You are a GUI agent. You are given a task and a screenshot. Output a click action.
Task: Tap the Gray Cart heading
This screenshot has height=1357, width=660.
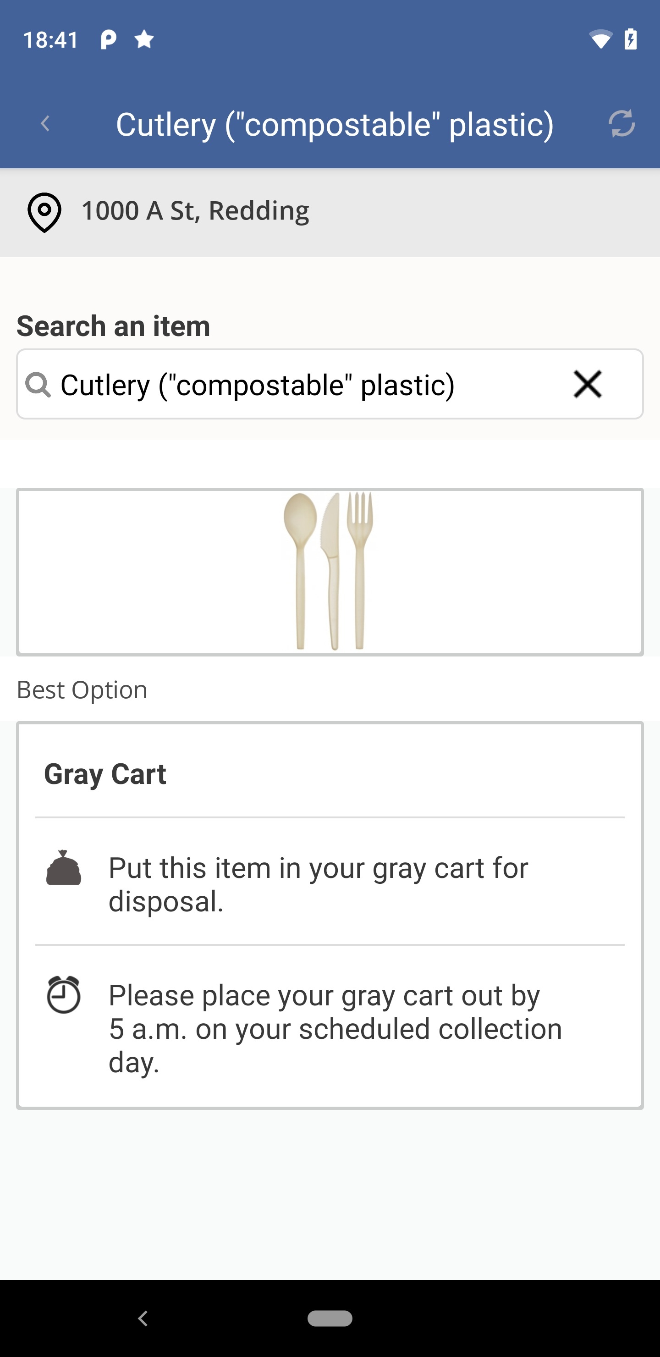coord(105,774)
